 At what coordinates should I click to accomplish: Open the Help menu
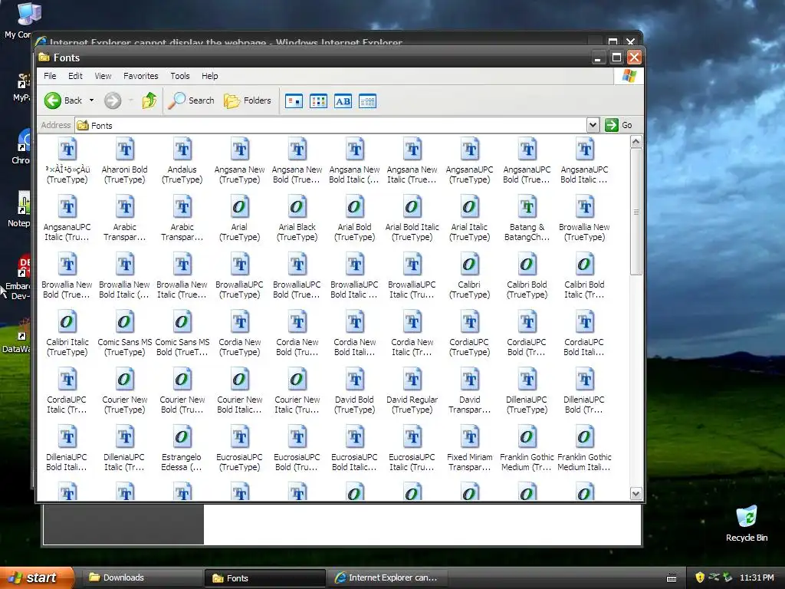(210, 76)
